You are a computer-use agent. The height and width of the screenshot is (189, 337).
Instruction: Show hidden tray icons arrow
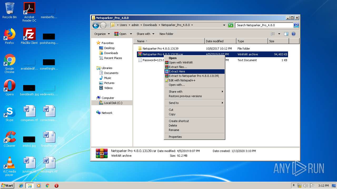tap(294, 186)
